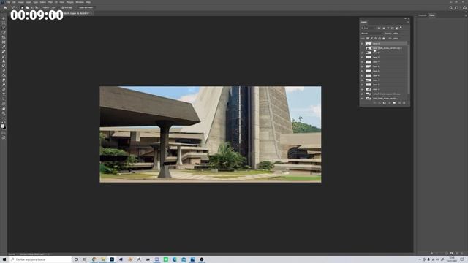Select the Clone Stamp tool
The width and height of the screenshot is (468, 263).
tap(4, 61)
